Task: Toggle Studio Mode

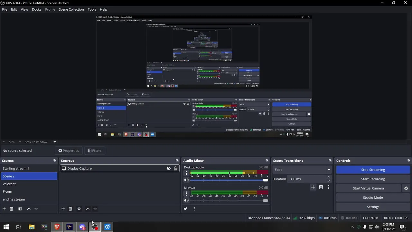Action: pyautogui.click(x=373, y=198)
